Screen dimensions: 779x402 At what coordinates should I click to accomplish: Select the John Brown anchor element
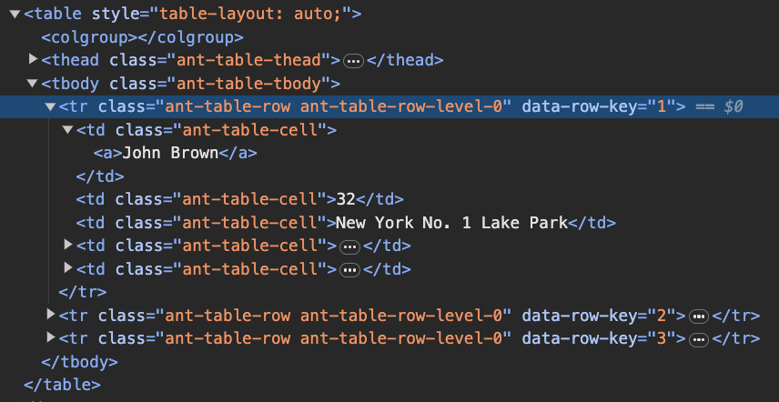click(x=176, y=153)
